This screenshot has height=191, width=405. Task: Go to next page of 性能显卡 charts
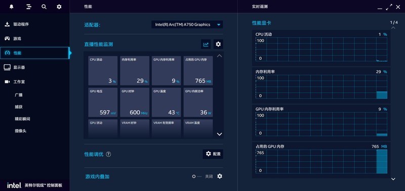pyautogui.click(x=393, y=179)
